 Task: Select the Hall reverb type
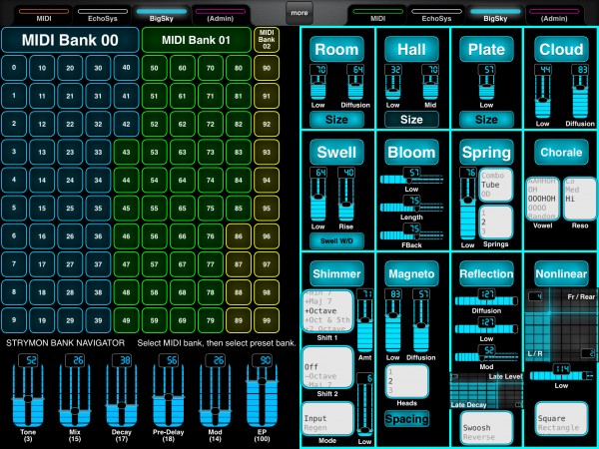click(411, 49)
